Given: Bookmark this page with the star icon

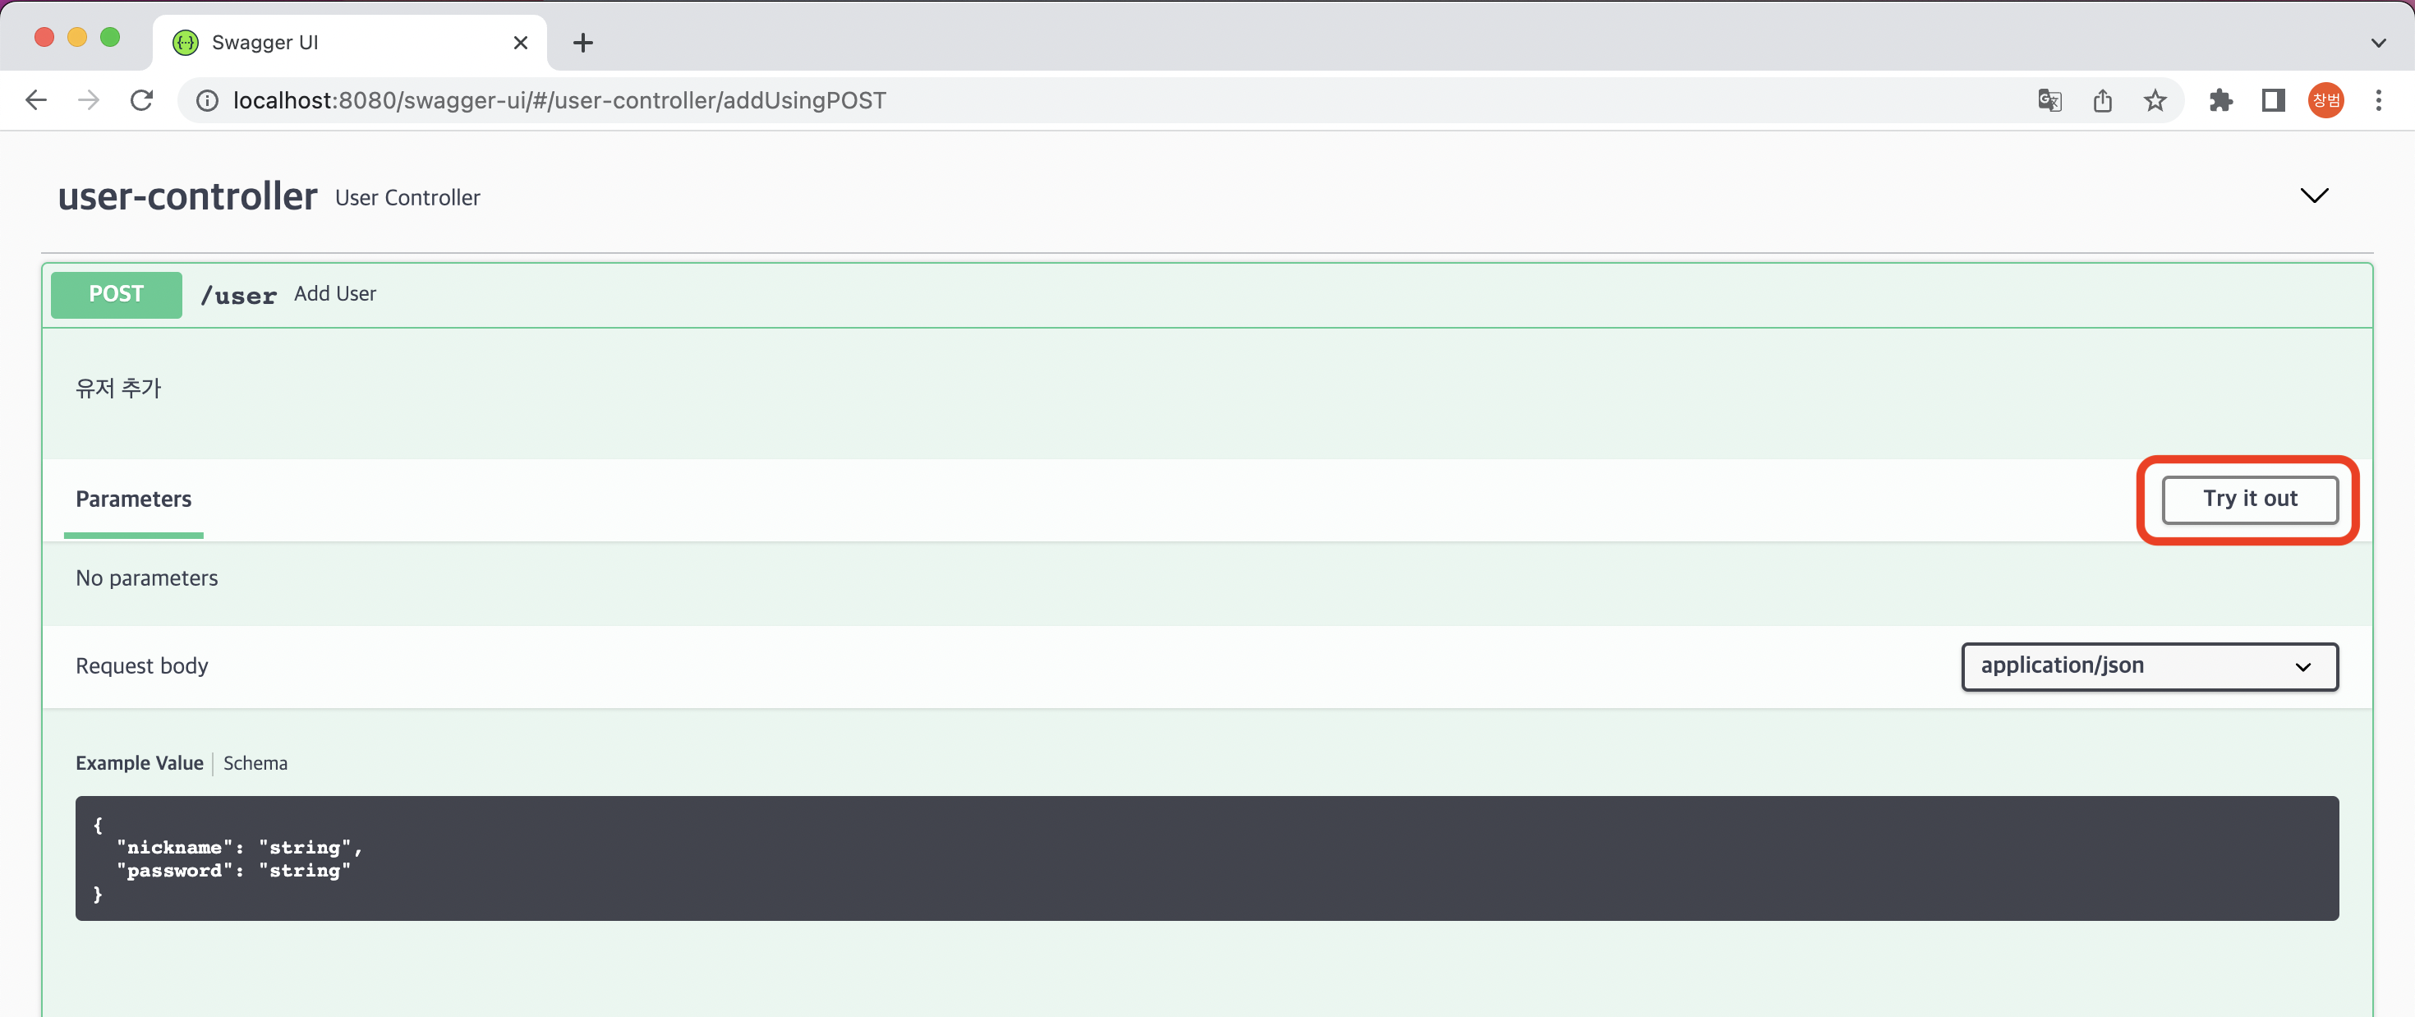Looking at the screenshot, I should pyautogui.click(x=2155, y=100).
